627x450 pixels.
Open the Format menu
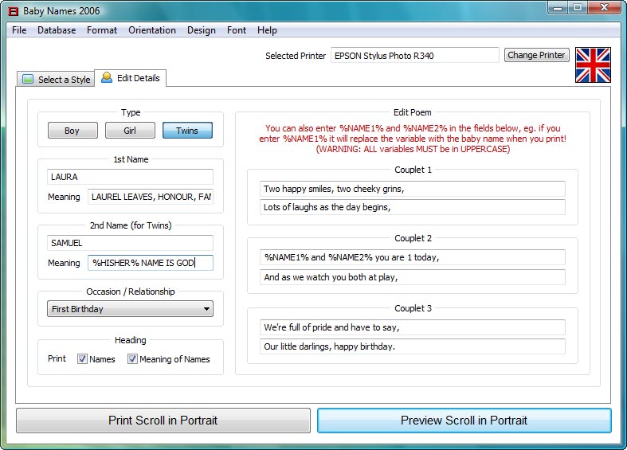tap(102, 30)
